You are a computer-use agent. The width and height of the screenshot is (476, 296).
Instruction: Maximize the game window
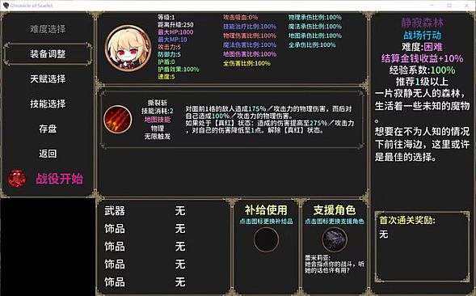449,5
